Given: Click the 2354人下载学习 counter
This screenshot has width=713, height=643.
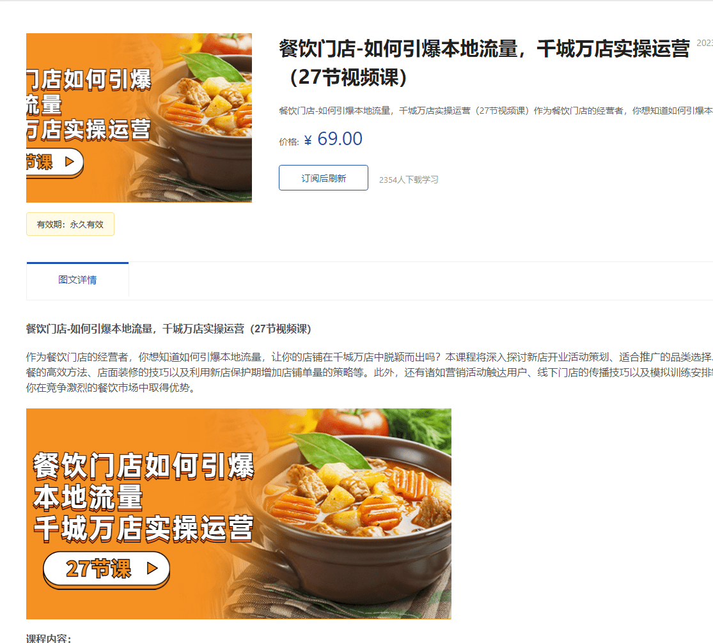Looking at the screenshot, I should [409, 180].
